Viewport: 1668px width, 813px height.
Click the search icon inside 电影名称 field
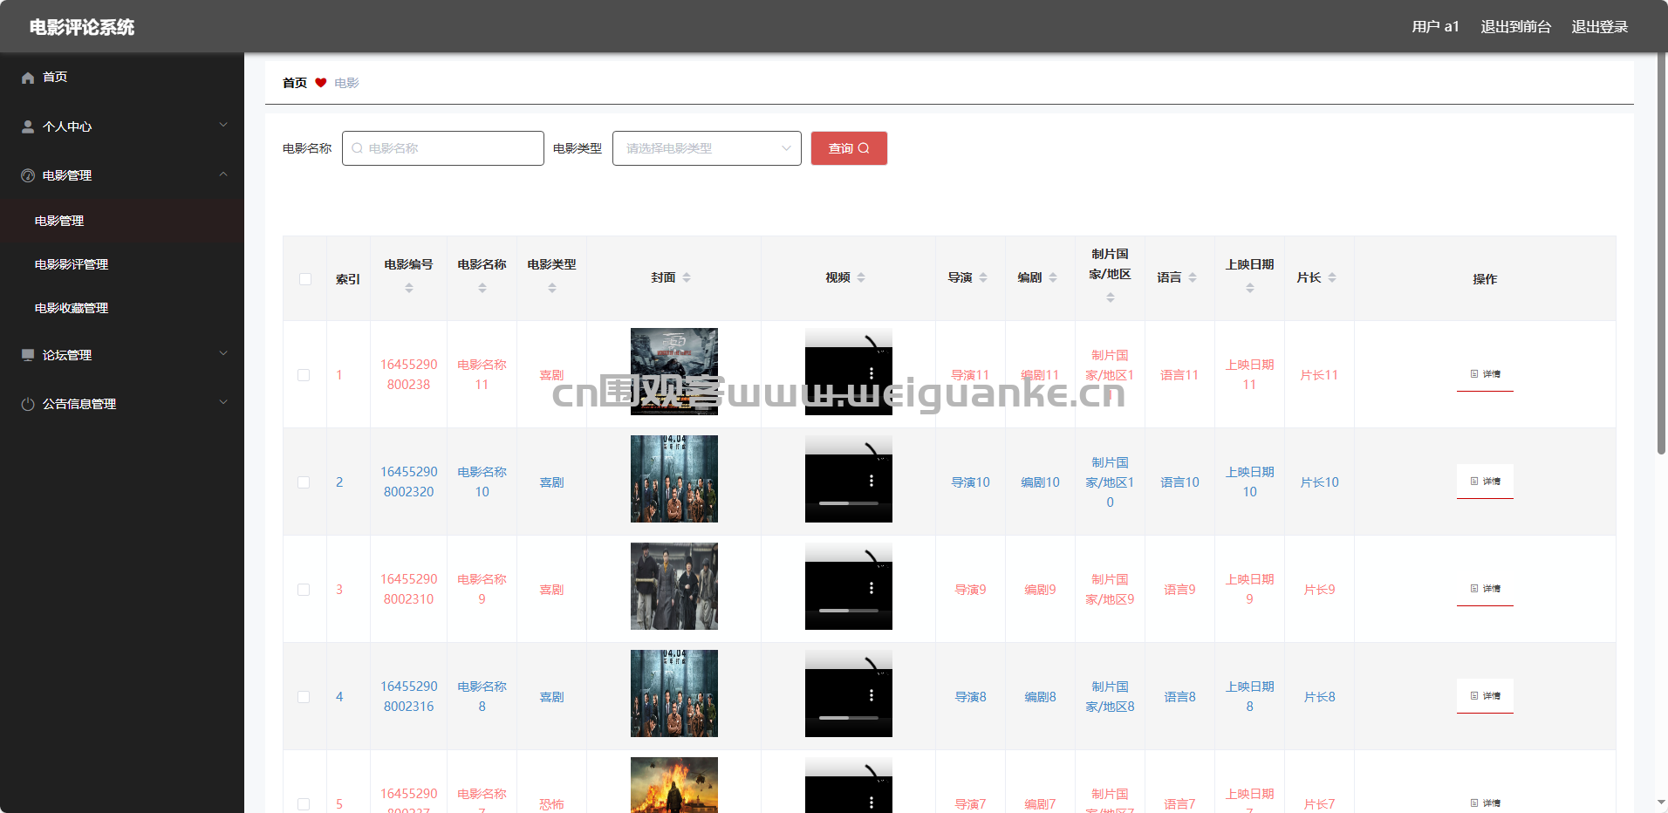tap(357, 148)
